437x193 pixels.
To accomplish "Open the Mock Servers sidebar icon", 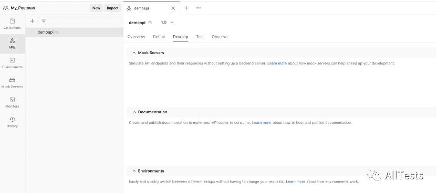I will 12,83.
